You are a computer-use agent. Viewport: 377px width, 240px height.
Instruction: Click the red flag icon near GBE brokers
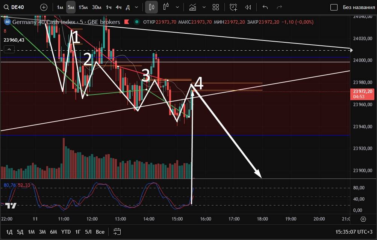[x=127, y=22]
